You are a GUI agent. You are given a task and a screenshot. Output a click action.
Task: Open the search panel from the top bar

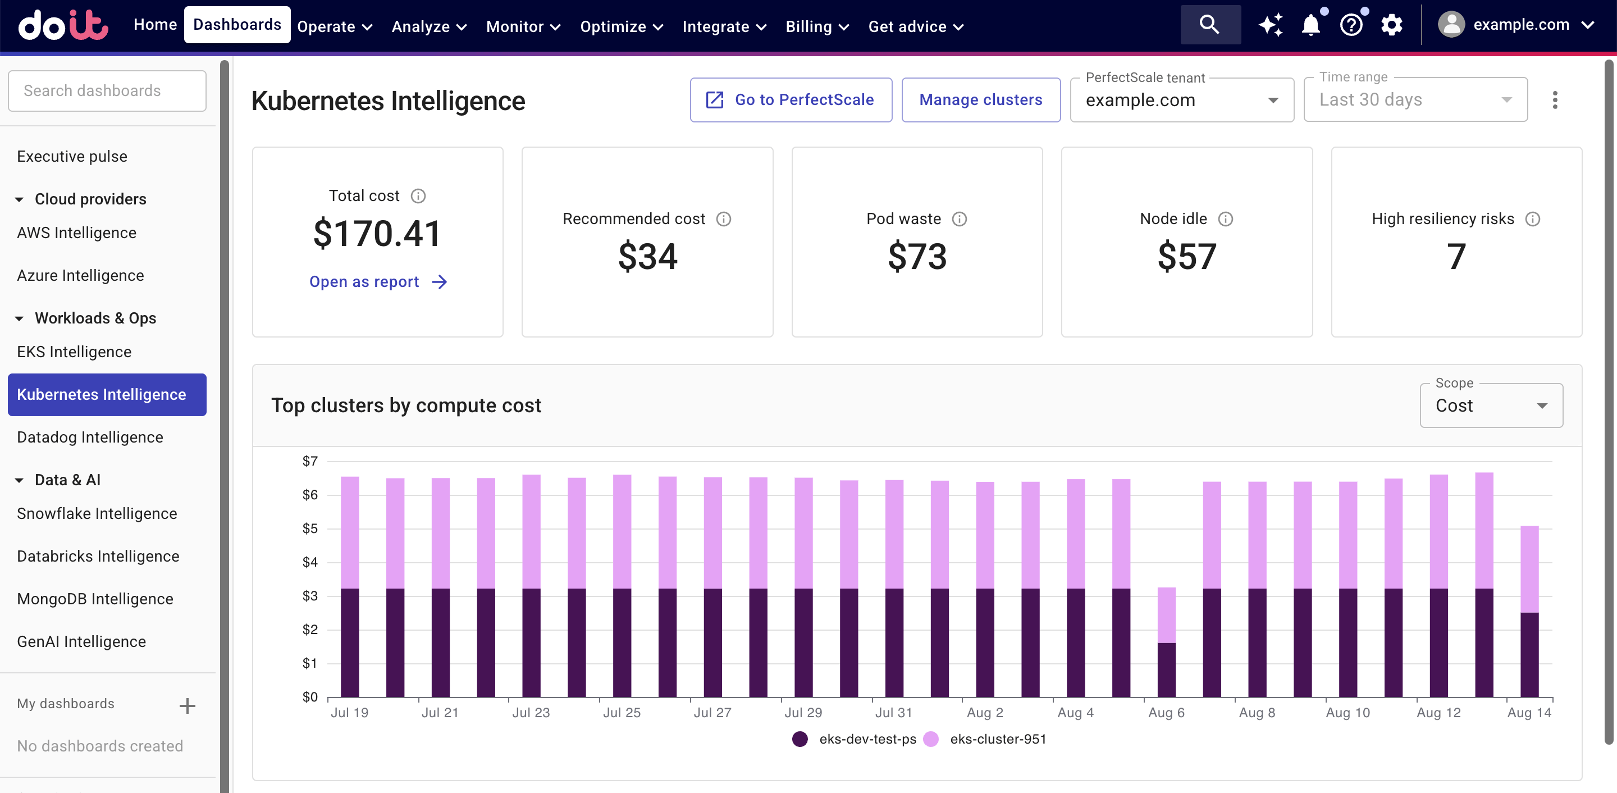pos(1209,25)
